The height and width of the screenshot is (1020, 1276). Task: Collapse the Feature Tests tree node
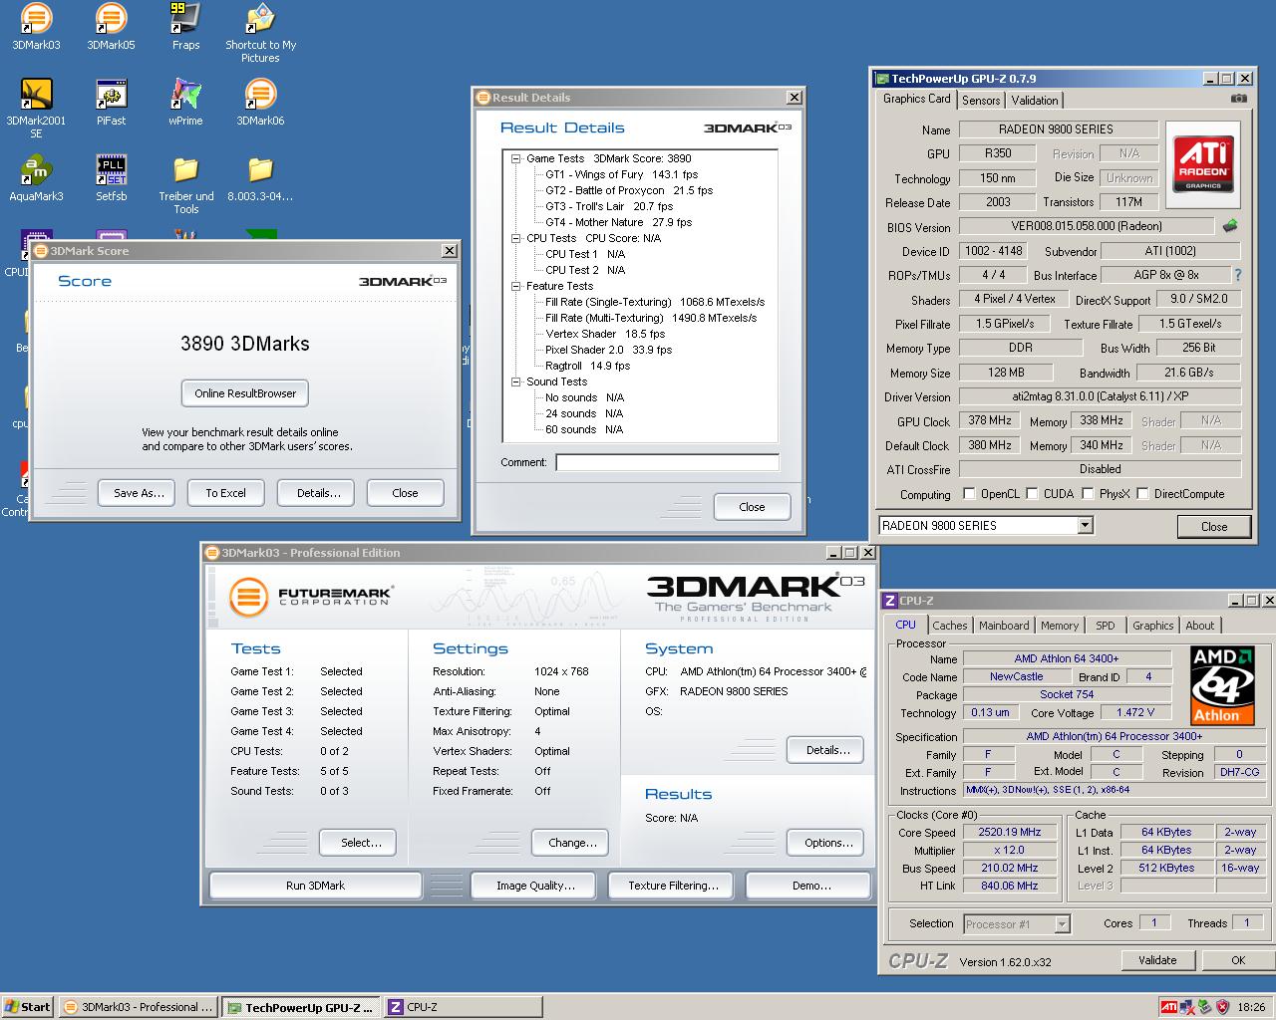(516, 286)
